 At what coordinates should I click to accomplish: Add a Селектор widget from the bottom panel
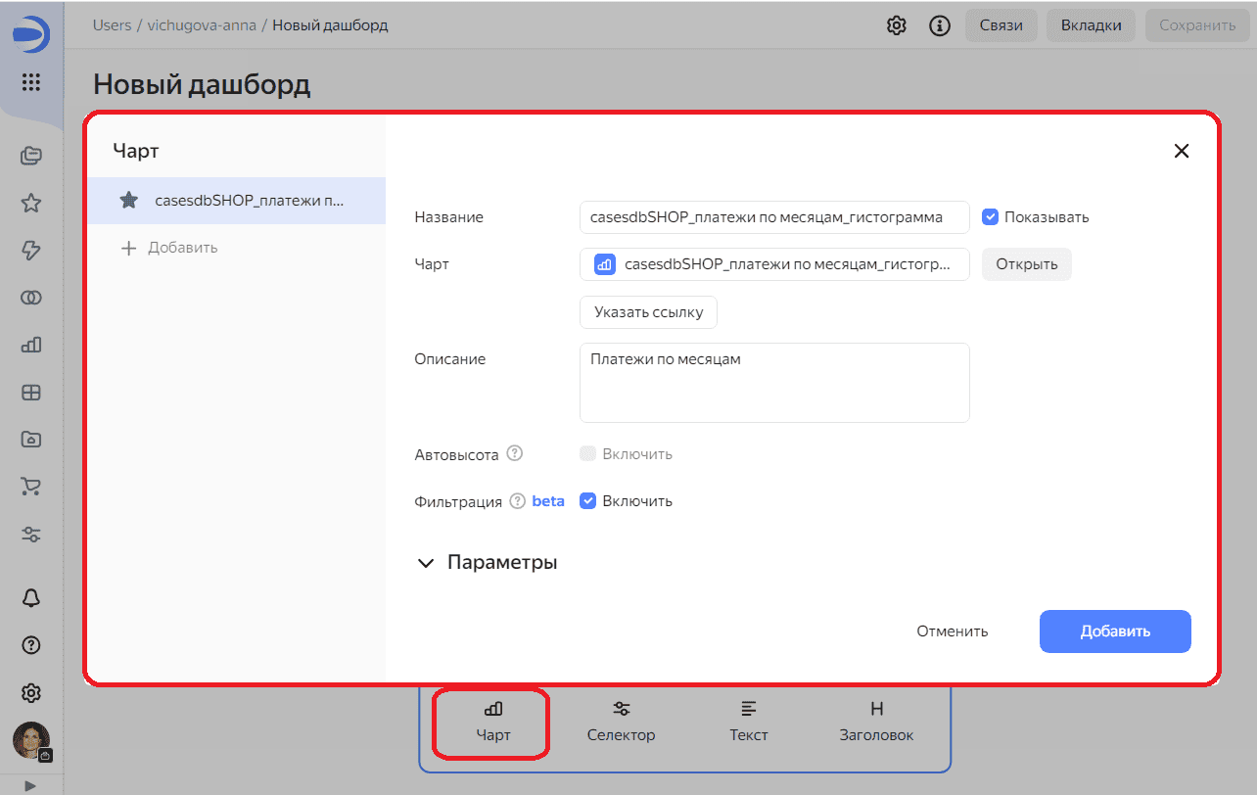coord(621,723)
